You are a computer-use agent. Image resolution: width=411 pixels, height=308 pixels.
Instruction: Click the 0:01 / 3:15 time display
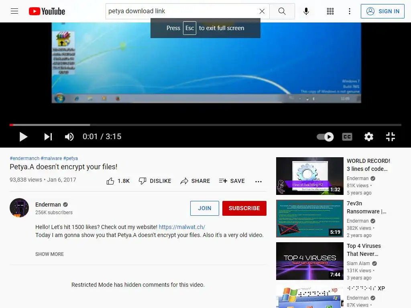(102, 136)
